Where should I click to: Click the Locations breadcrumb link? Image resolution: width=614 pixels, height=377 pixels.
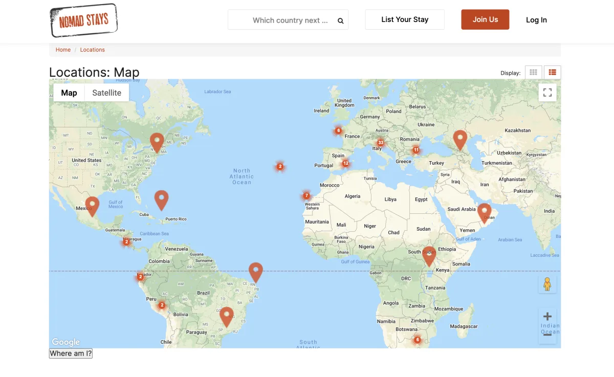pos(93,50)
